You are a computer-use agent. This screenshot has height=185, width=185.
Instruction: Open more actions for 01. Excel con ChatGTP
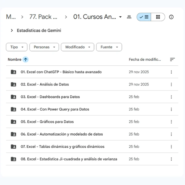click(171, 72)
